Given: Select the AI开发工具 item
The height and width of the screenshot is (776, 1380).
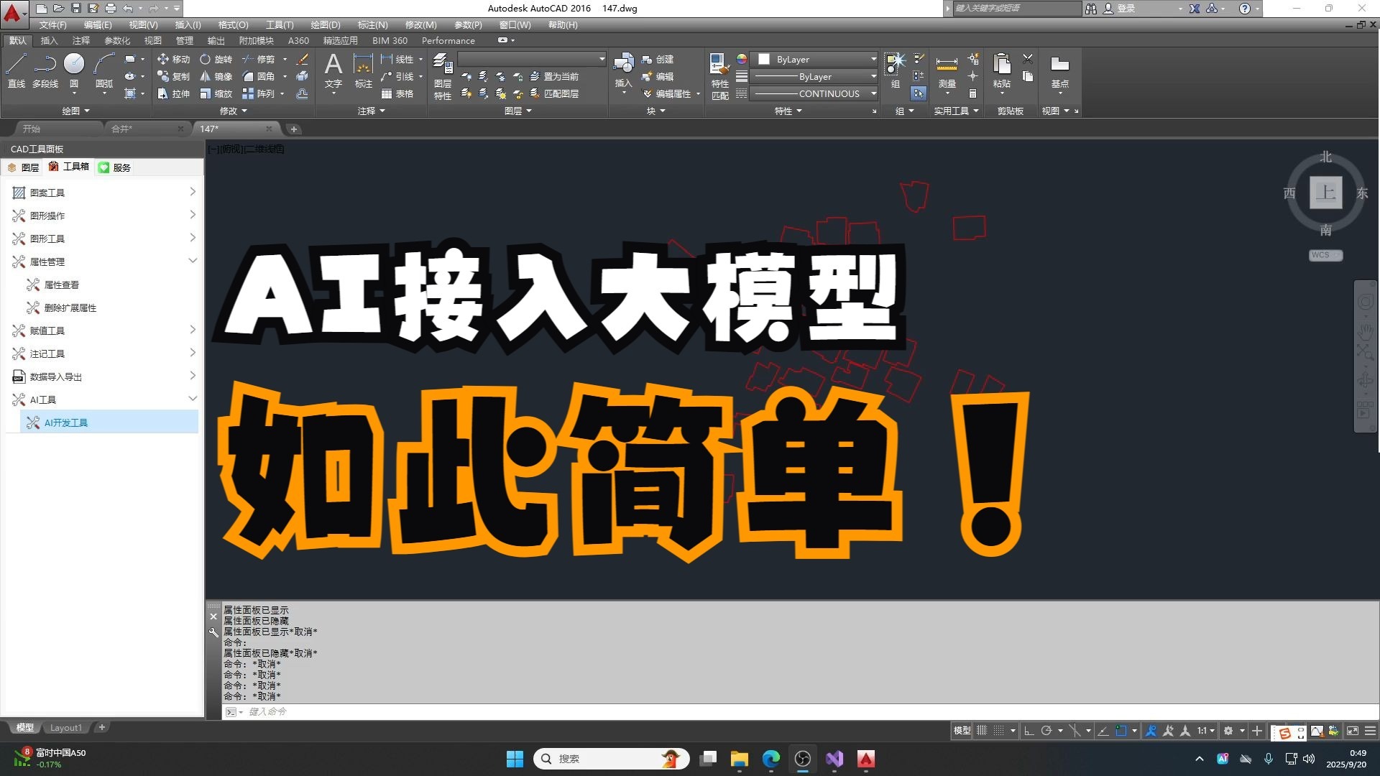Looking at the screenshot, I should tap(66, 422).
